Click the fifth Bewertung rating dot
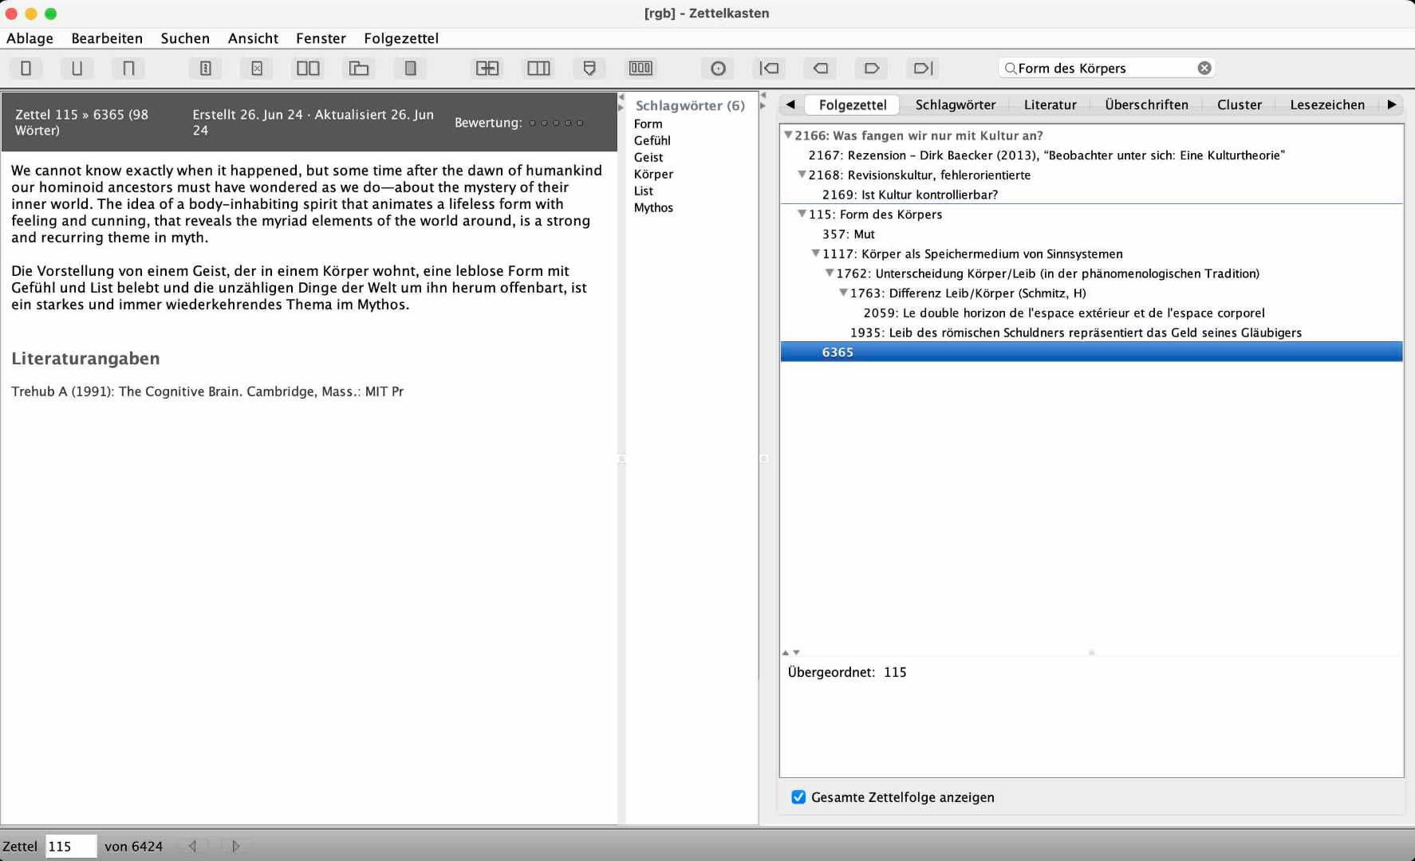Image resolution: width=1415 pixels, height=861 pixels. (580, 123)
